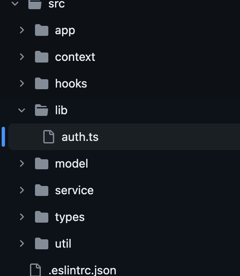Click the auth.ts file icon
Image resolution: width=240 pixels, height=276 pixels.
pos(49,137)
